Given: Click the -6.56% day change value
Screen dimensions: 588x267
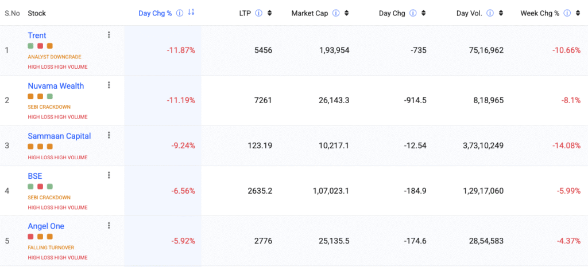Looking at the screenshot, I should pos(183,191).
